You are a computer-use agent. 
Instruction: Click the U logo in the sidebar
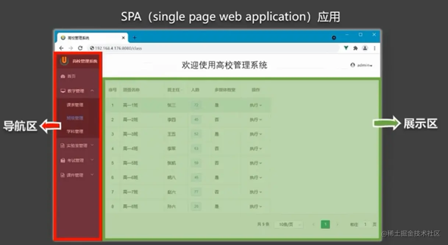point(64,61)
